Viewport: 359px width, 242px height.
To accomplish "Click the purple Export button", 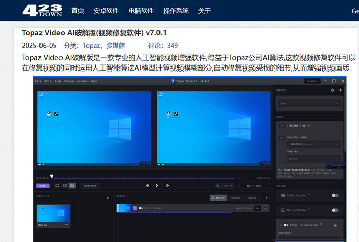I will point(43,186).
